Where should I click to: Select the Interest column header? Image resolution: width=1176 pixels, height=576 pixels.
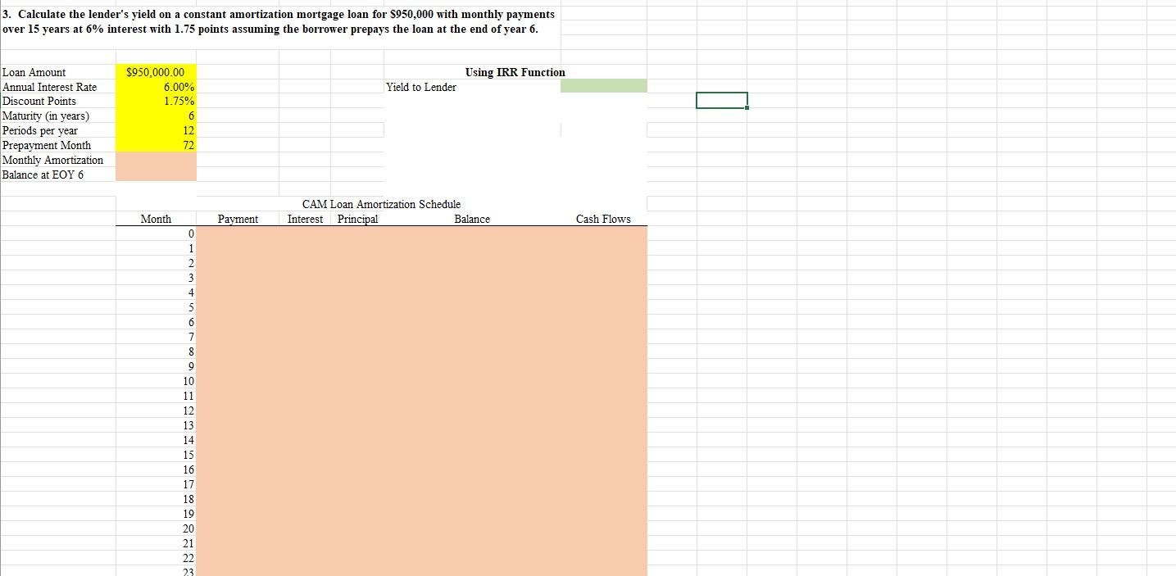(304, 219)
